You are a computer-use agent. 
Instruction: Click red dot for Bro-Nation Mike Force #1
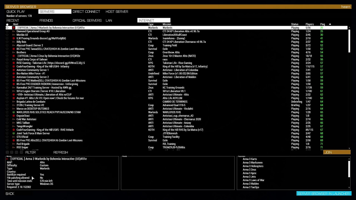(14, 74)
